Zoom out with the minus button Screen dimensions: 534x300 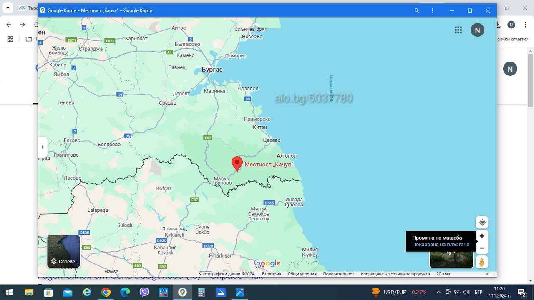[482, 248]
